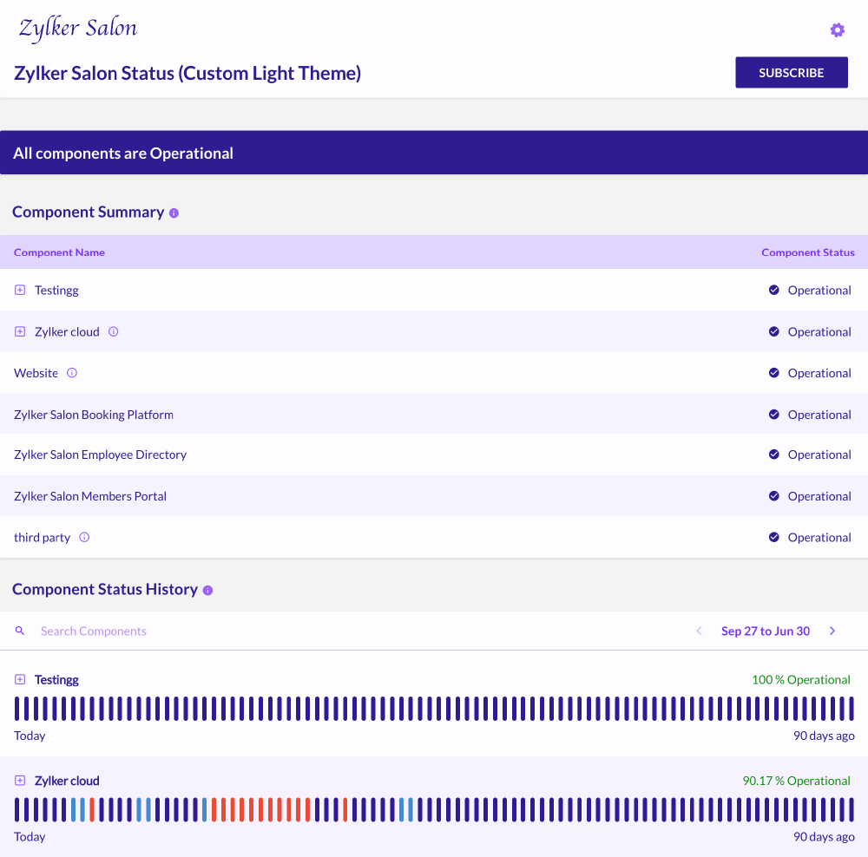Click the Subscribe button
The width and height of the screenshot is (868, 857).
(x=791, y=73)
